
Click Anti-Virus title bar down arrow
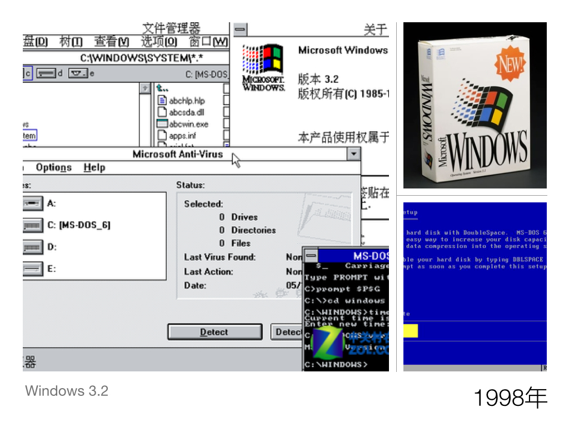353,154
